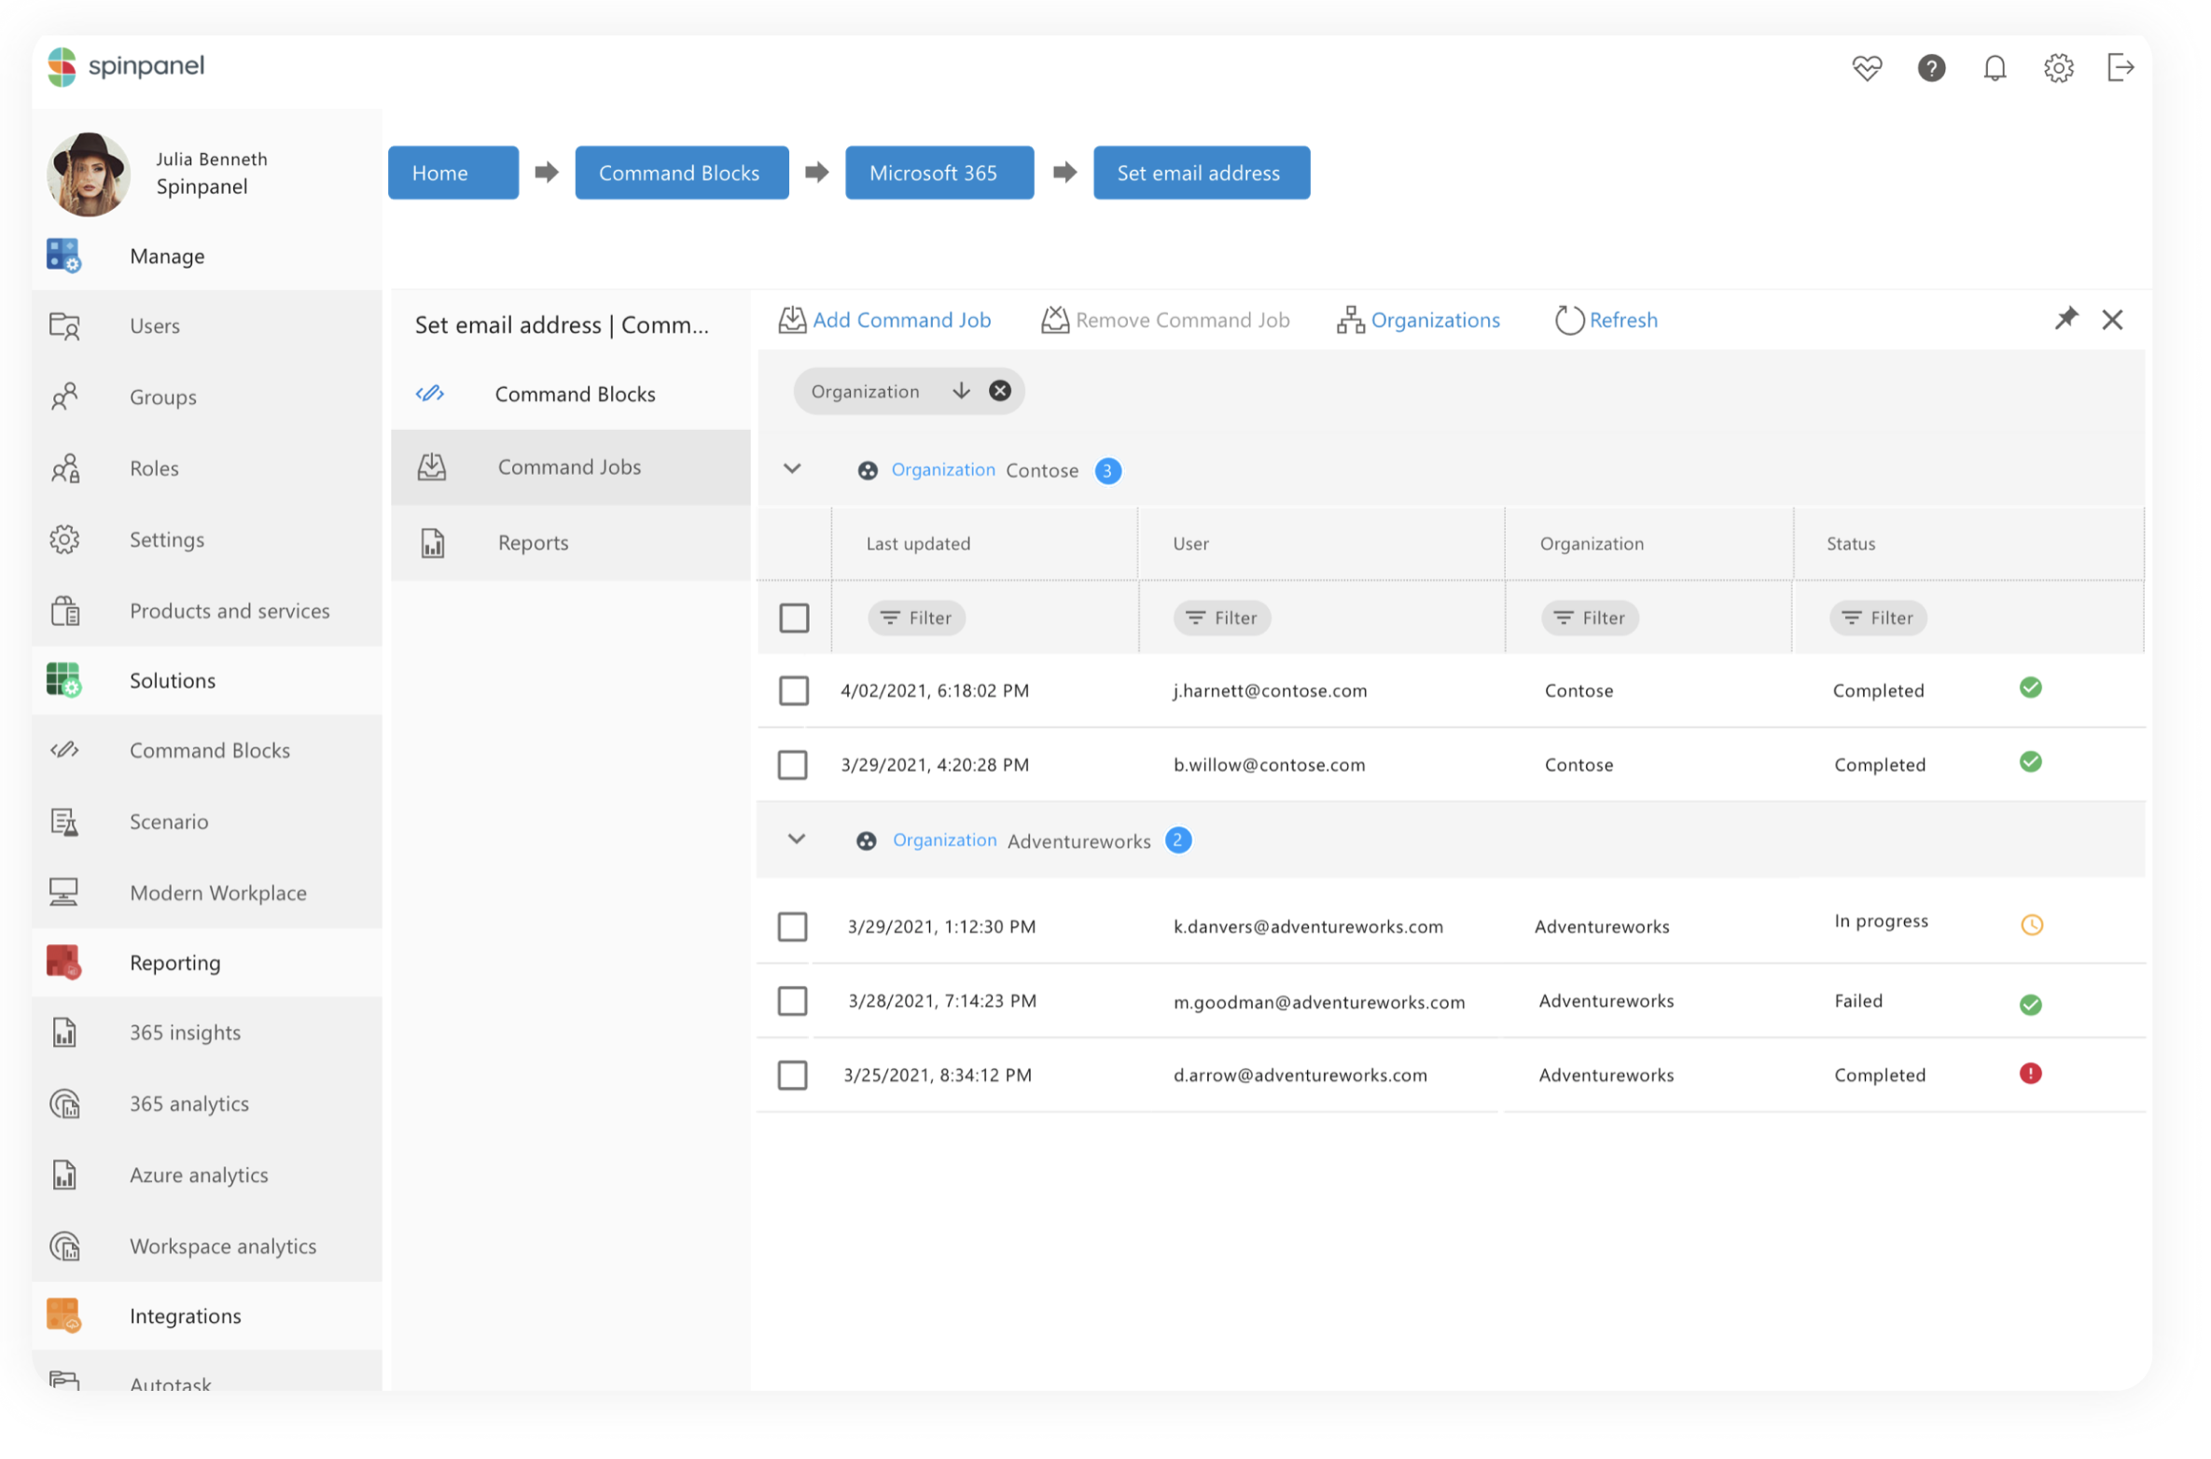
Task: Click the Remove Command Job button
Action: (1164, 320)
